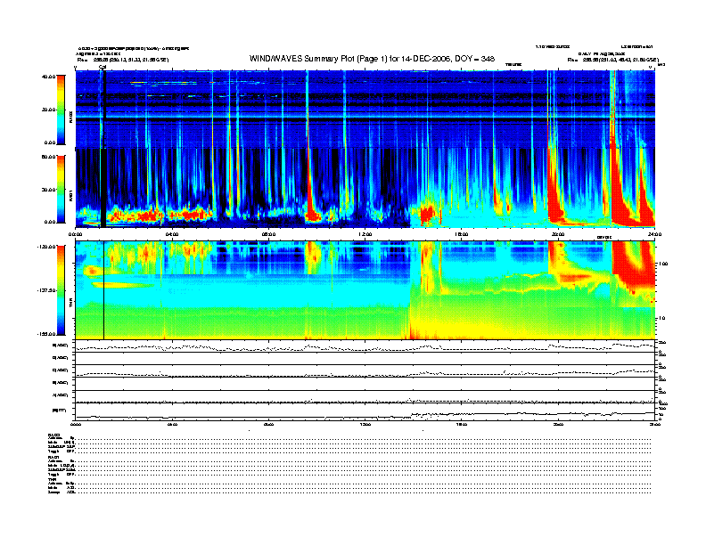Click the 20:00 label below RAD1 panel
The height and width of the screenshot is (545, 706).
point(558,234)
